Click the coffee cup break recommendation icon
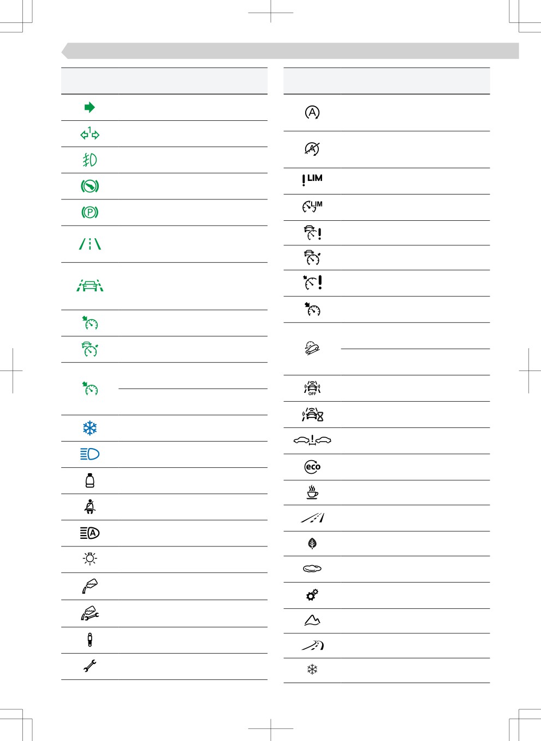541x741 pixels. [312, 492]
